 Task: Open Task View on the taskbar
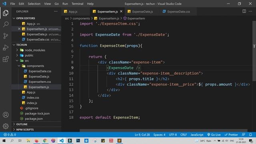coord(20,140)
